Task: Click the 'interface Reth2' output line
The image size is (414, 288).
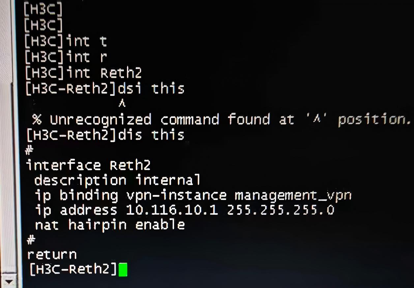Action: click(x=88, y=165)
